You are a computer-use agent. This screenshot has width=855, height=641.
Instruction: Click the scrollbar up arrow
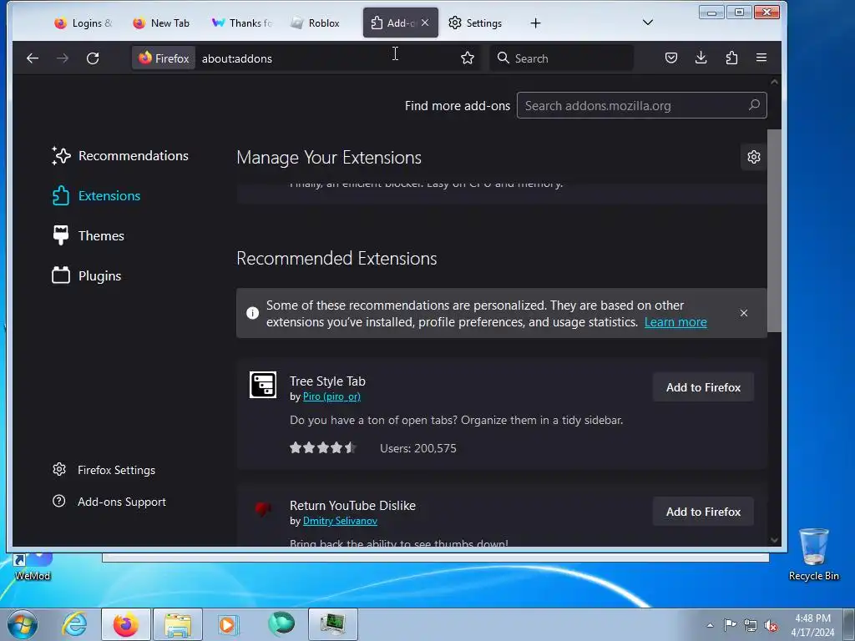click(x=774, y=82)
